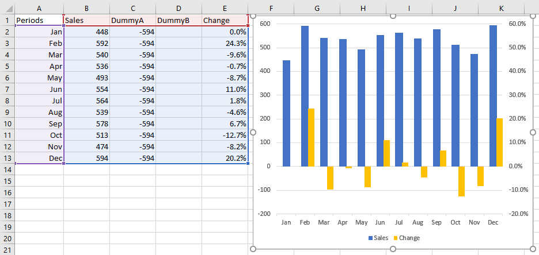Select the Change value -9.6%

pos(225,55)
